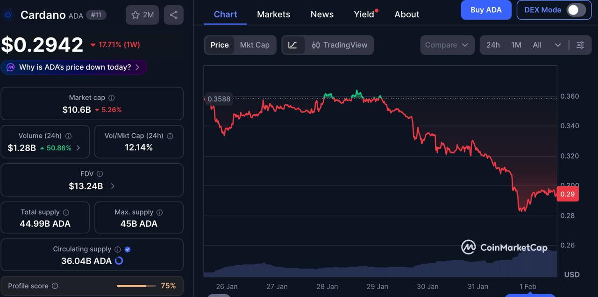Viewport: 598px width, 297px height.
Task: Switch to the Markets tab
Action: pyautogui.click(x=273, y=14)
